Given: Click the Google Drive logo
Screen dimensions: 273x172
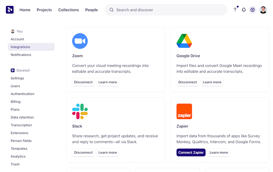Looking at the screenshot, I should [184, 41].
